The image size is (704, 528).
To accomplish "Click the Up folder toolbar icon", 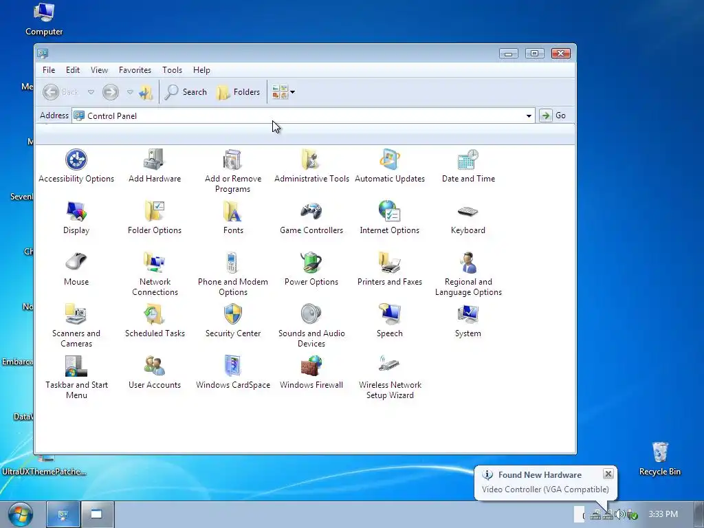I will coord(146,92).
